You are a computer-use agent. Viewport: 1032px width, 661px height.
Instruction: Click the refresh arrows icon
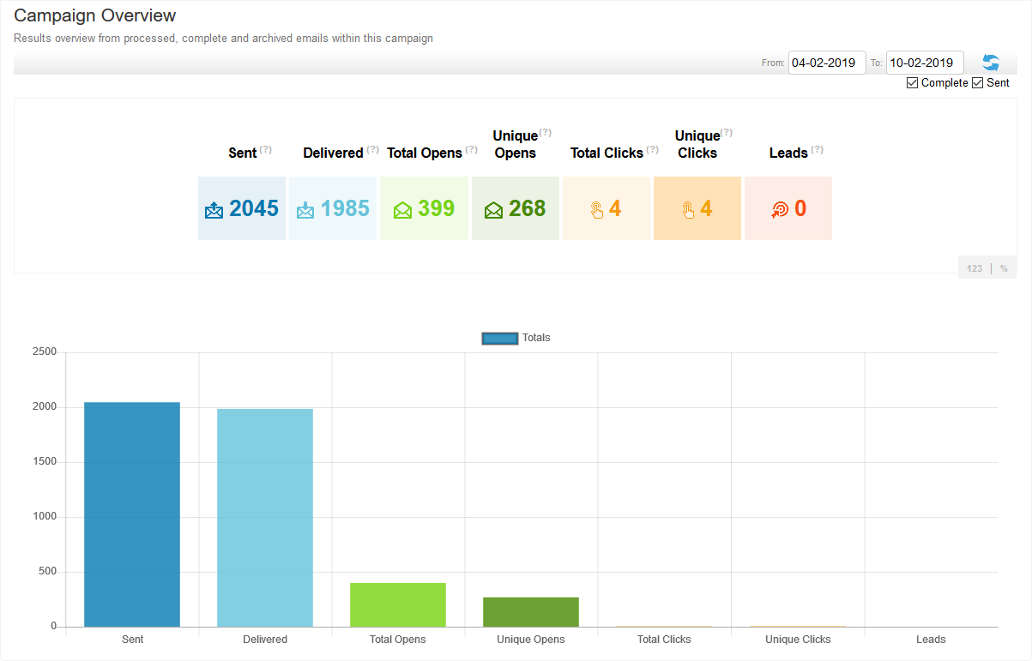point(991,63)
